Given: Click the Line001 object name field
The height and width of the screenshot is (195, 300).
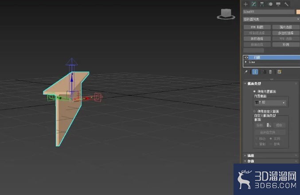Looking at the screenshot, I should tap(269, 12).
